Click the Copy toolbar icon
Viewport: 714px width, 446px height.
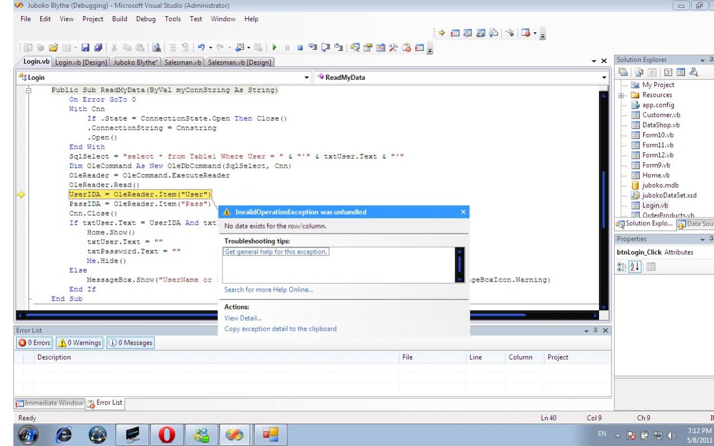coord(126,48)
